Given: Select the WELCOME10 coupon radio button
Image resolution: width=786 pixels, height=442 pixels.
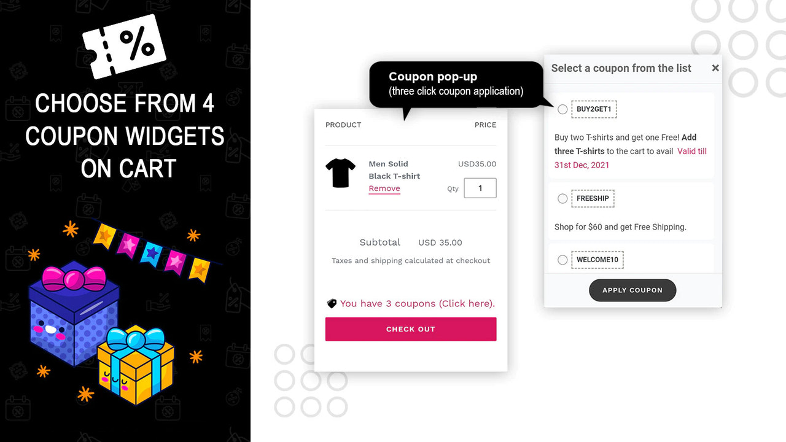Looking at the screenshot, I should click(562, 260).
